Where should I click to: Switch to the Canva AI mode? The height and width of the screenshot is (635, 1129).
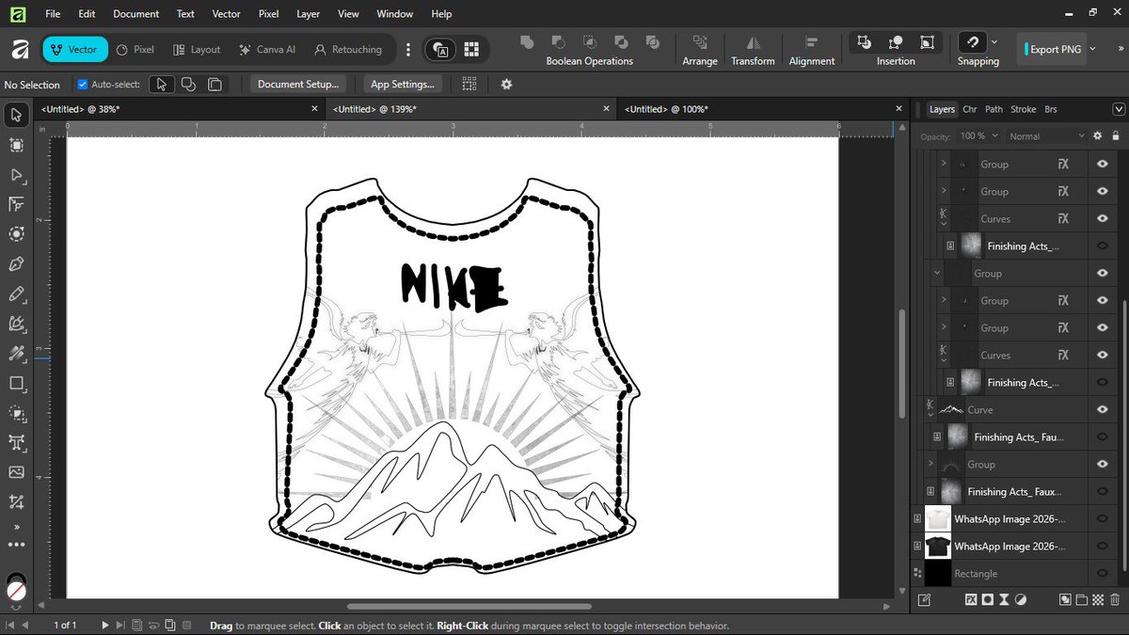267,49
